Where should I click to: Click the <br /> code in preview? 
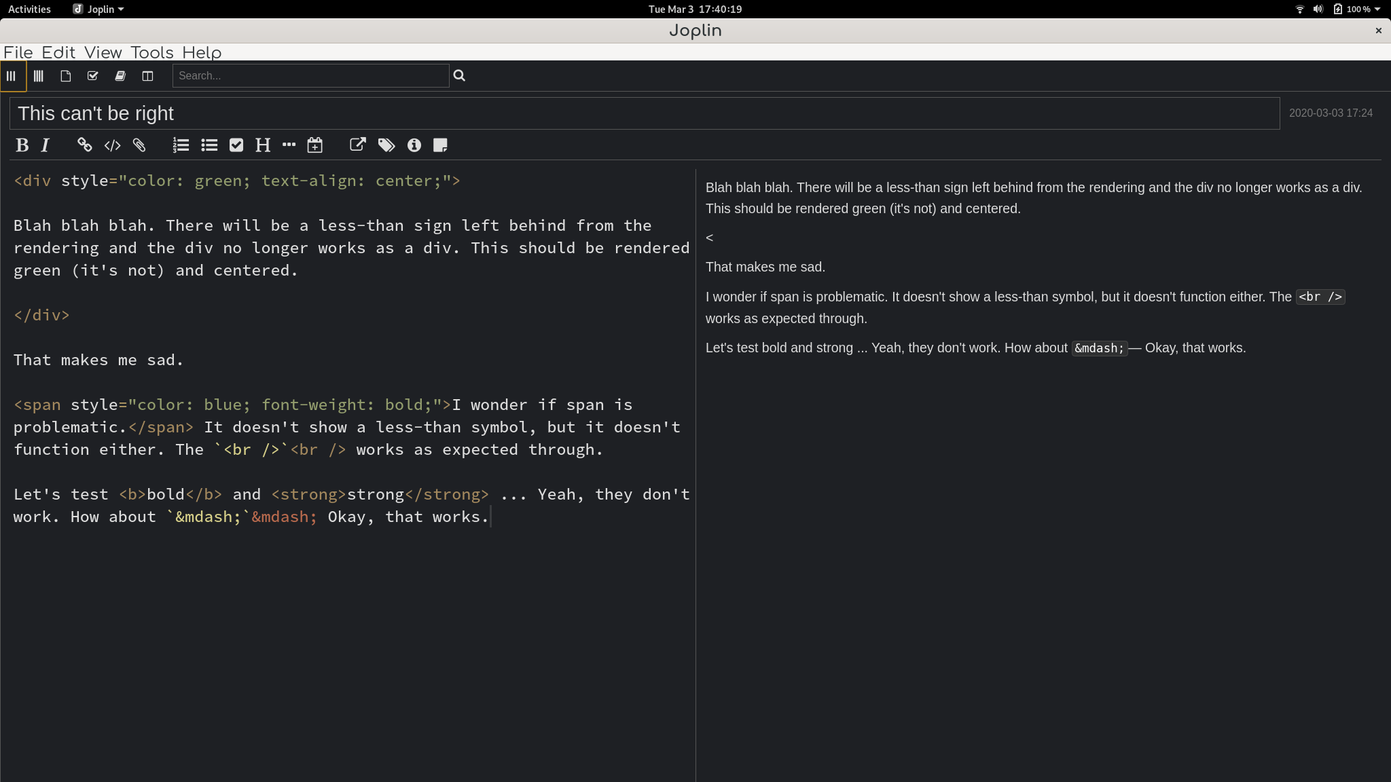click(x=1320, y=297)
